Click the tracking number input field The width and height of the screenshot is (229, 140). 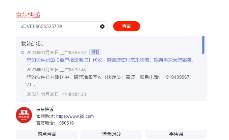[62, 26]
